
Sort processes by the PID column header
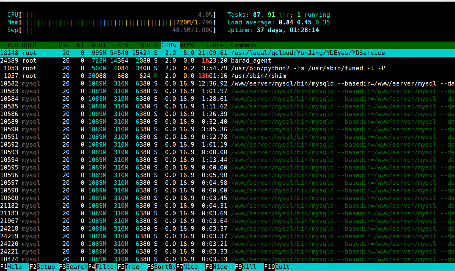(x=13, y=45)
